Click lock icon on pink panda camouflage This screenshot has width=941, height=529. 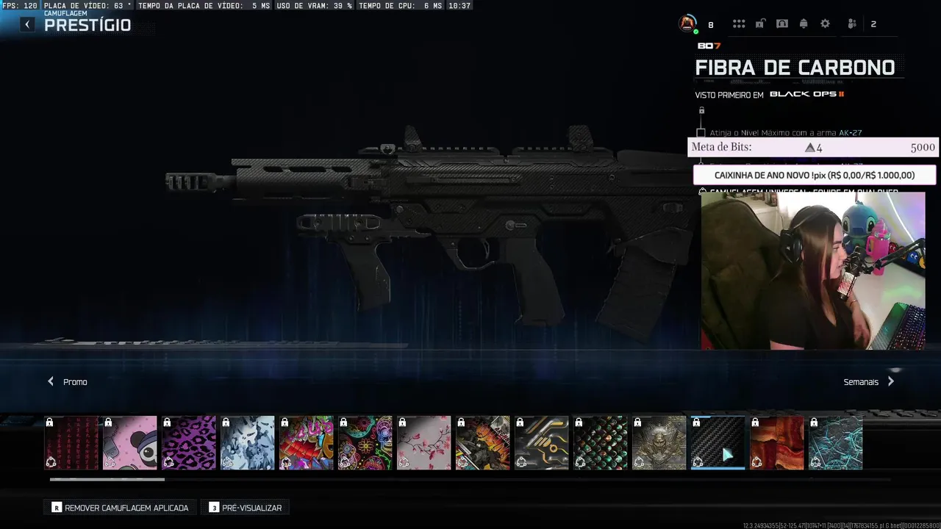point(108,422)
